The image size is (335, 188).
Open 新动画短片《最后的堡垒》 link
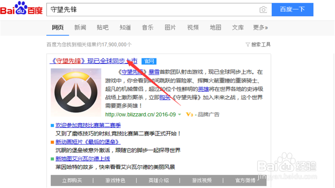[x=88, y=142]
